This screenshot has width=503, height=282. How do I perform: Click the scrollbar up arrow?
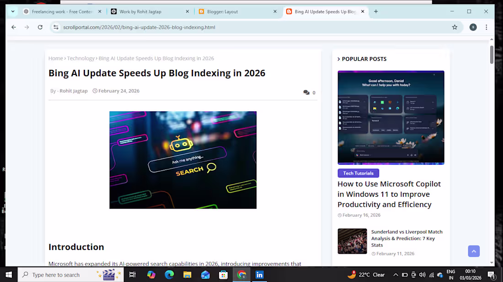pyautogui.click(x=492, y=39)
